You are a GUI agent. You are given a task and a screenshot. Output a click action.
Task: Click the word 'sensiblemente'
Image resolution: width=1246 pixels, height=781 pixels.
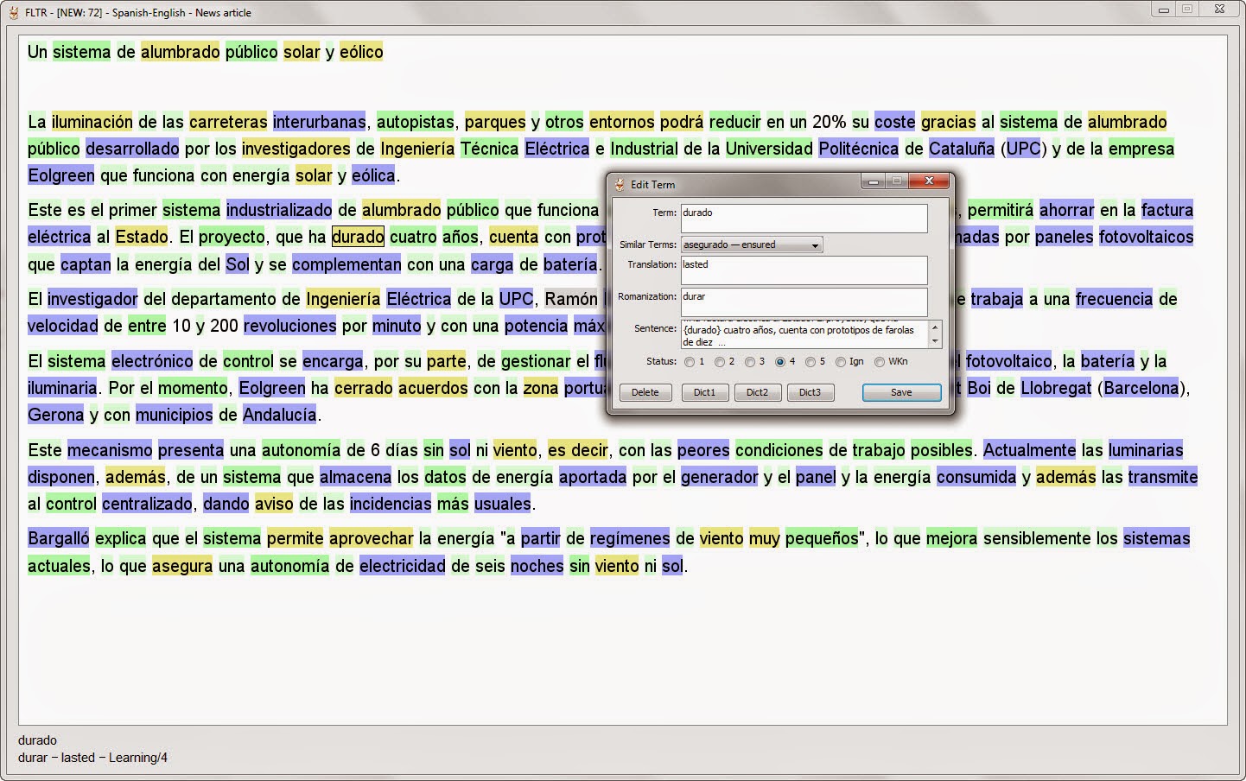(x=1038, y=538)
